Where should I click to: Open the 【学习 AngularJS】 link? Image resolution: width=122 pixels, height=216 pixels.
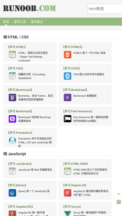point(75,185)
